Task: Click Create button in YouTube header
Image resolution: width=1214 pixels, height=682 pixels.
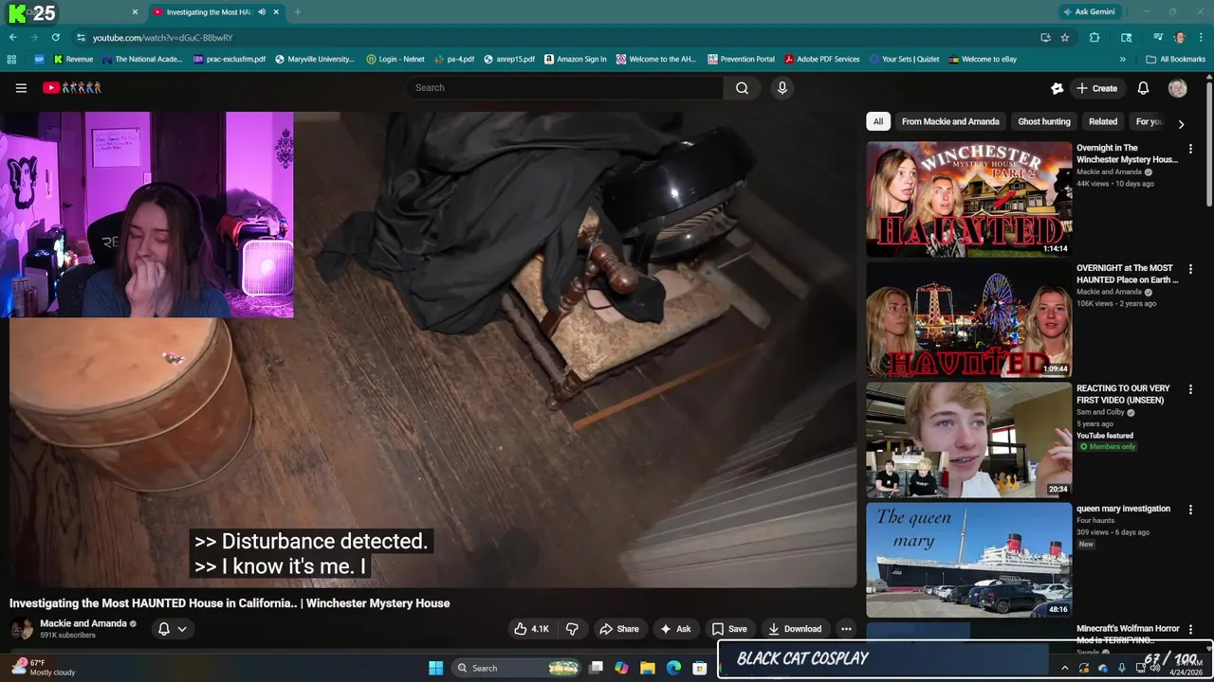Action: pyautogui.click(x=1096, y=88)
